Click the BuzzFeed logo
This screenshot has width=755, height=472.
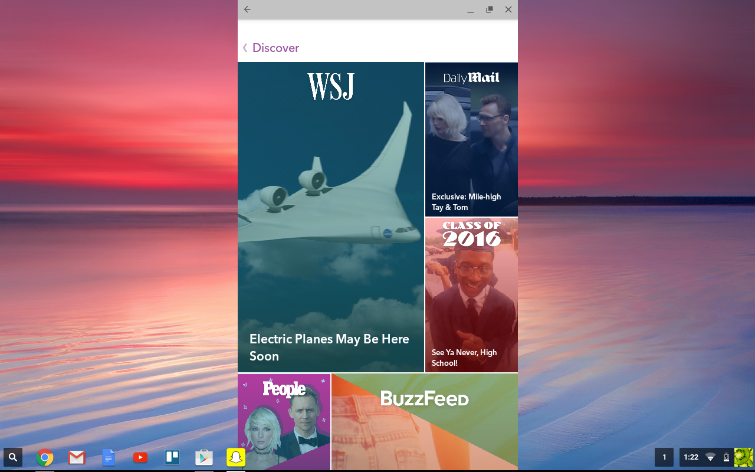click(425, 399)
